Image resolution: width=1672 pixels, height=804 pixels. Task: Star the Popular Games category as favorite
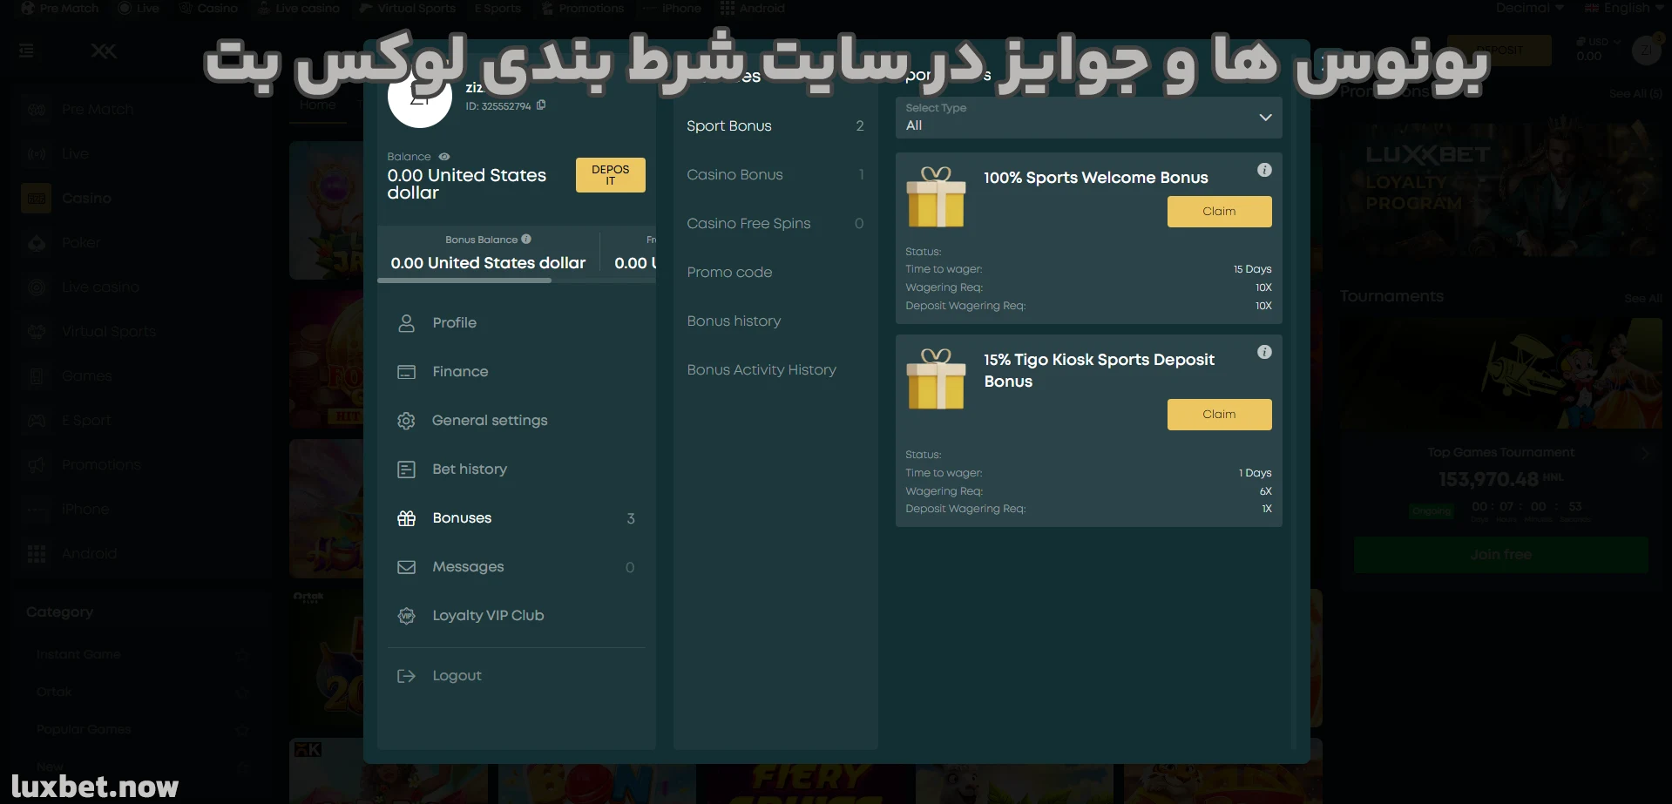[240, 729]
